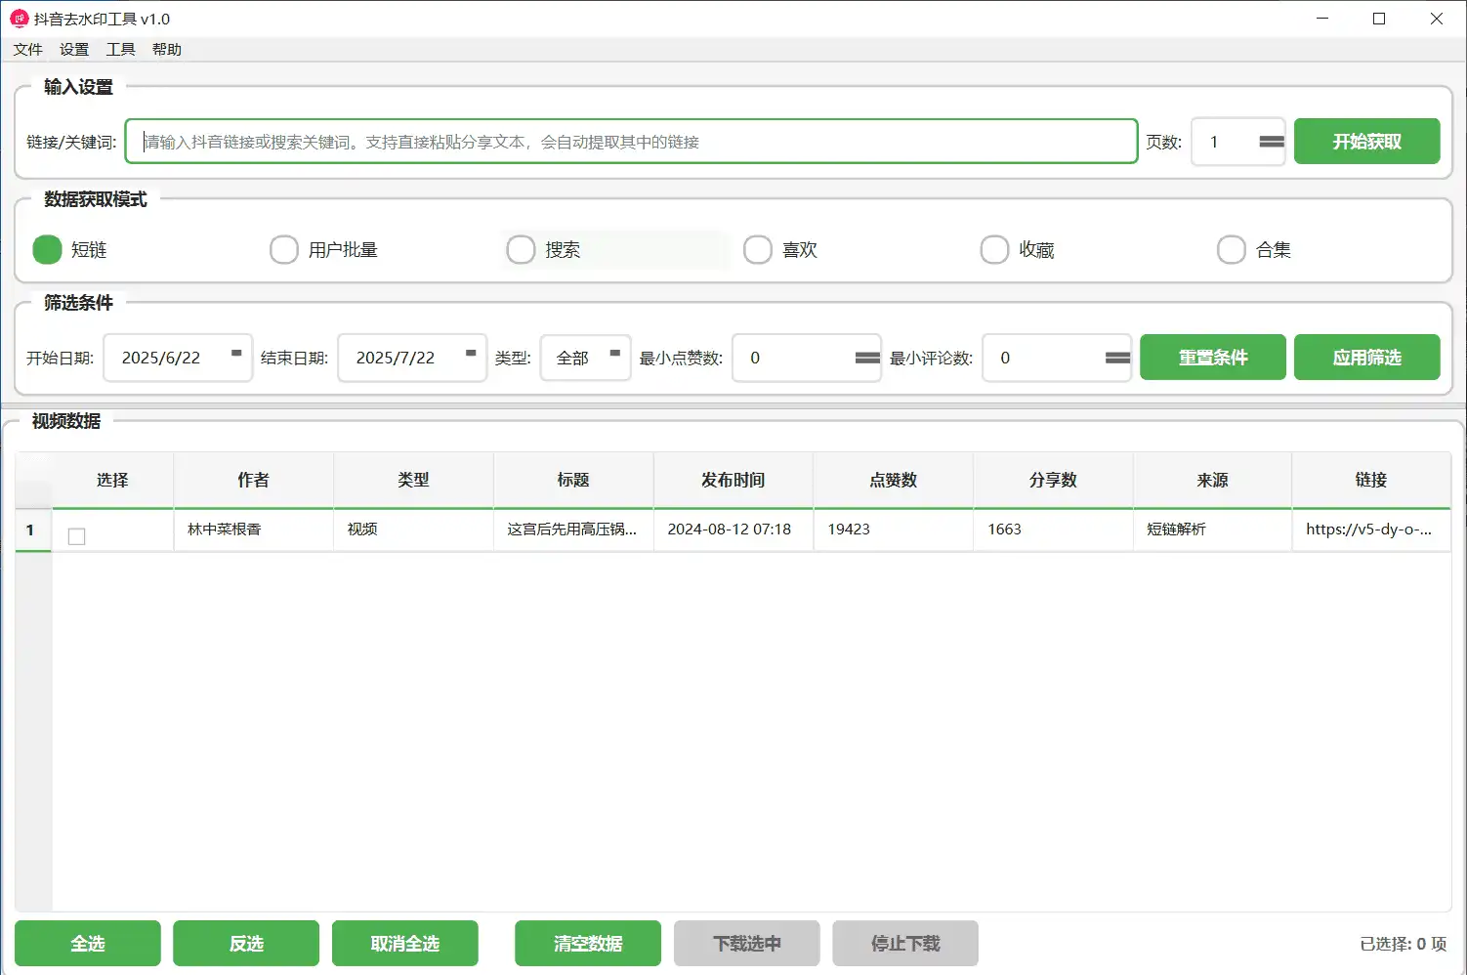Viewport: 1467px width, 975px height.
Task: Click the author cell 林中菜根香
Action: click(253, 530)
